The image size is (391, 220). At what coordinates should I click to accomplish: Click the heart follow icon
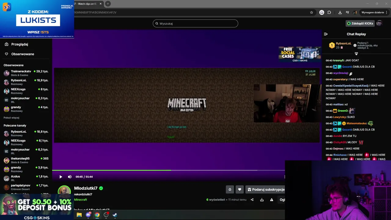(x=239, y=189)
